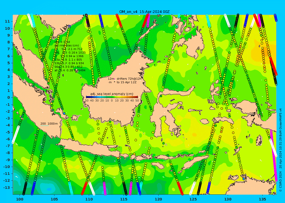The width and height of the screenshot is (285, 203).
Task: Click latitude axis label 2
Action: [9, 83]
